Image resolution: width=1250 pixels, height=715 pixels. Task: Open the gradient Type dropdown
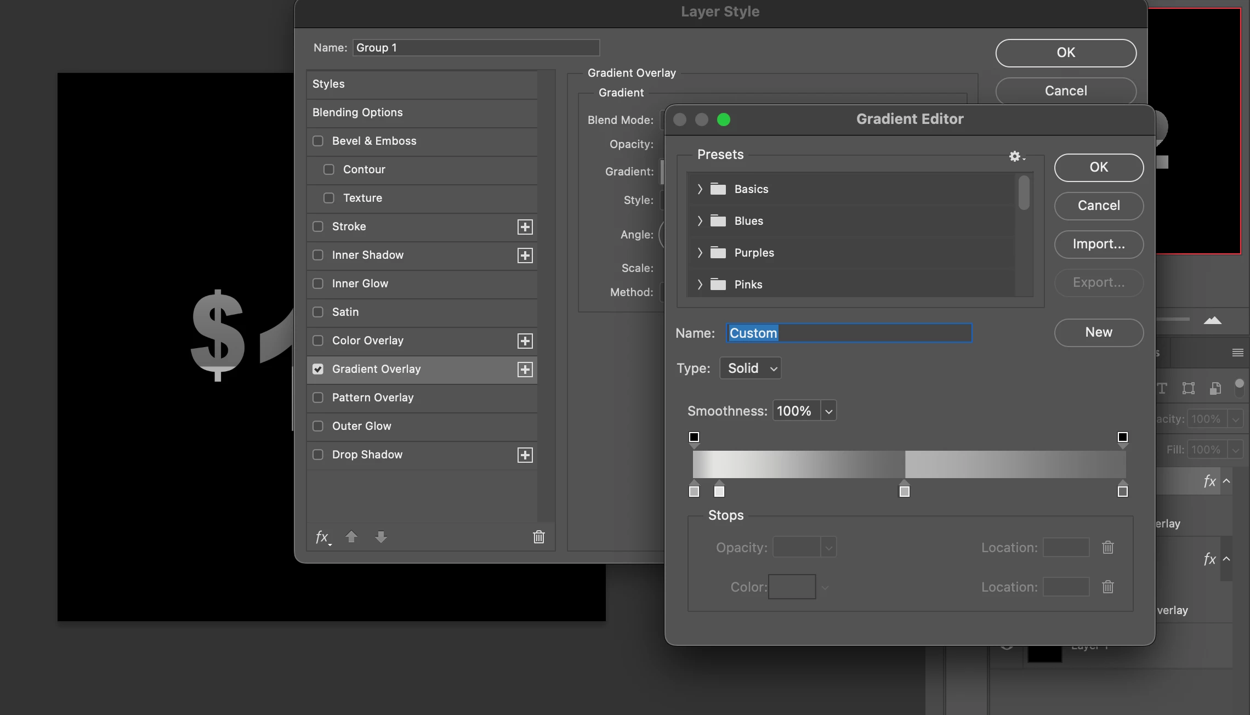[x=751, y=368]
